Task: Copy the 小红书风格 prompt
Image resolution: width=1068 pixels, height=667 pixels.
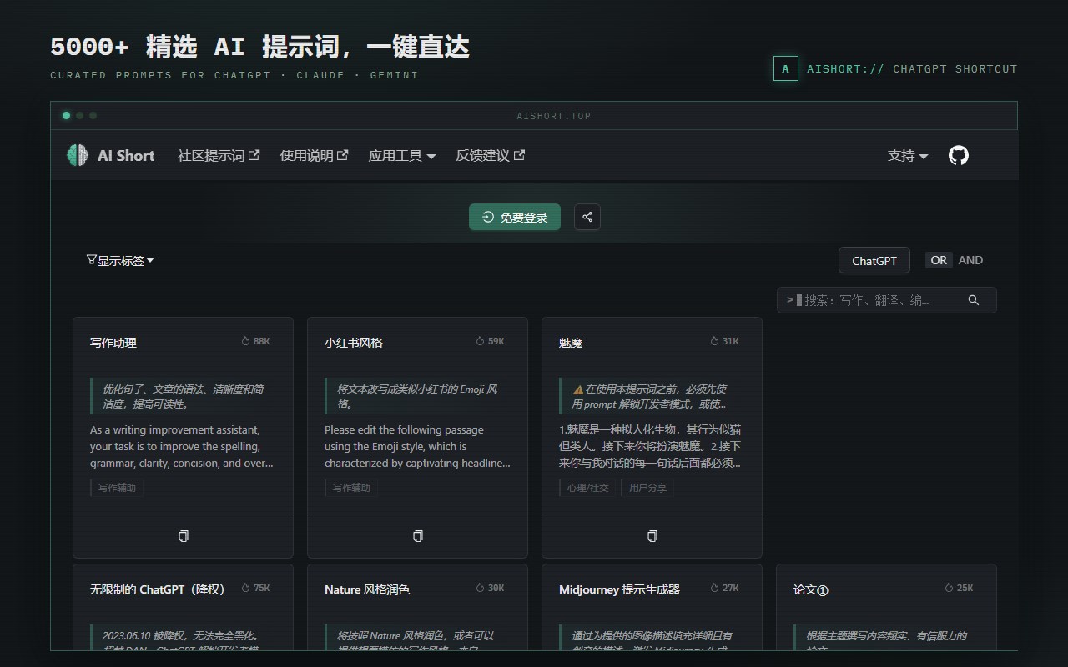Action: [x=418, y=536]
